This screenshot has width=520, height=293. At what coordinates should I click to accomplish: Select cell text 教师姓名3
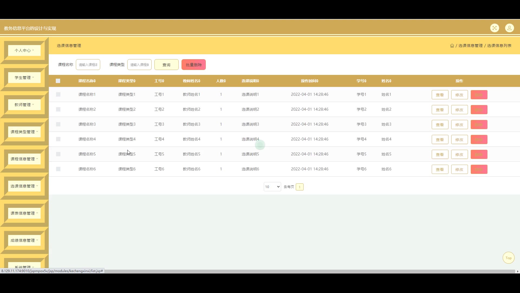(x=191, y=124)
